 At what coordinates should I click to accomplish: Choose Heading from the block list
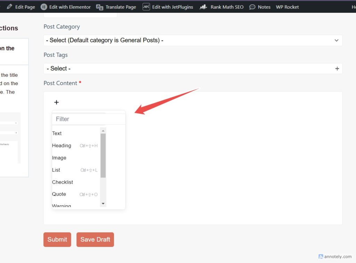click(62, 146)
